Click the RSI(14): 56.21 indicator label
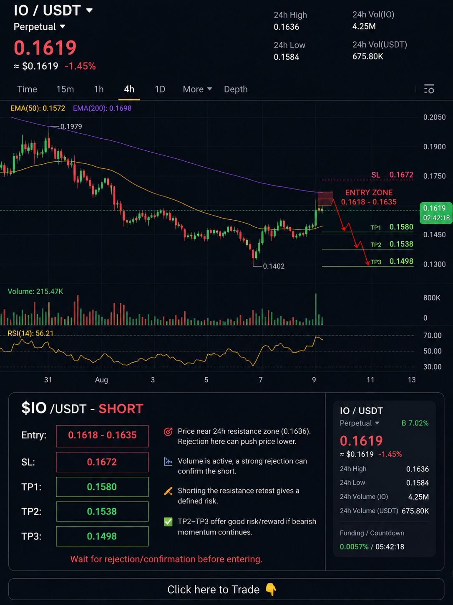453x605 pixels. [30, 333]
